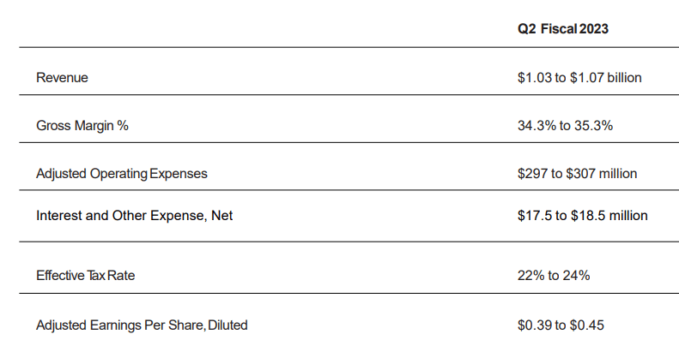Click the 24% figure in tax rate
Screen dimensions: 679x364
tap(576, 275)
